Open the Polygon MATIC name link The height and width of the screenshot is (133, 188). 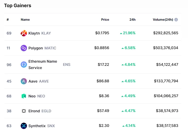(42, 48)
